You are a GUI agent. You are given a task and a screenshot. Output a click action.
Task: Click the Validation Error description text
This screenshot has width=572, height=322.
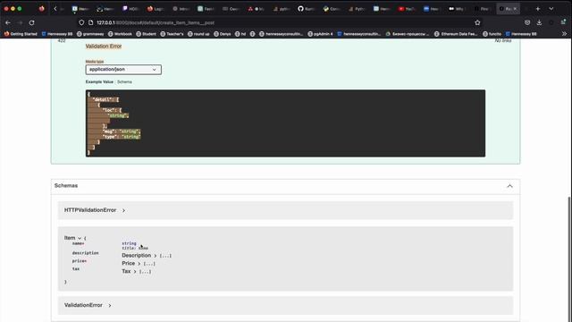pos(104,47)
